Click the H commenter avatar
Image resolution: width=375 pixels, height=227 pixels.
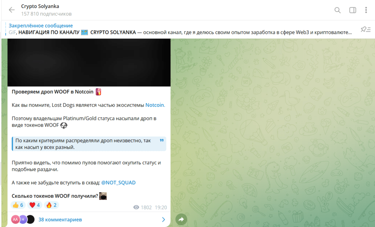click(x=23, y=219)
